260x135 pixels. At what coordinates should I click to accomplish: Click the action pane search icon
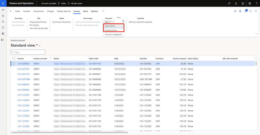103,11
